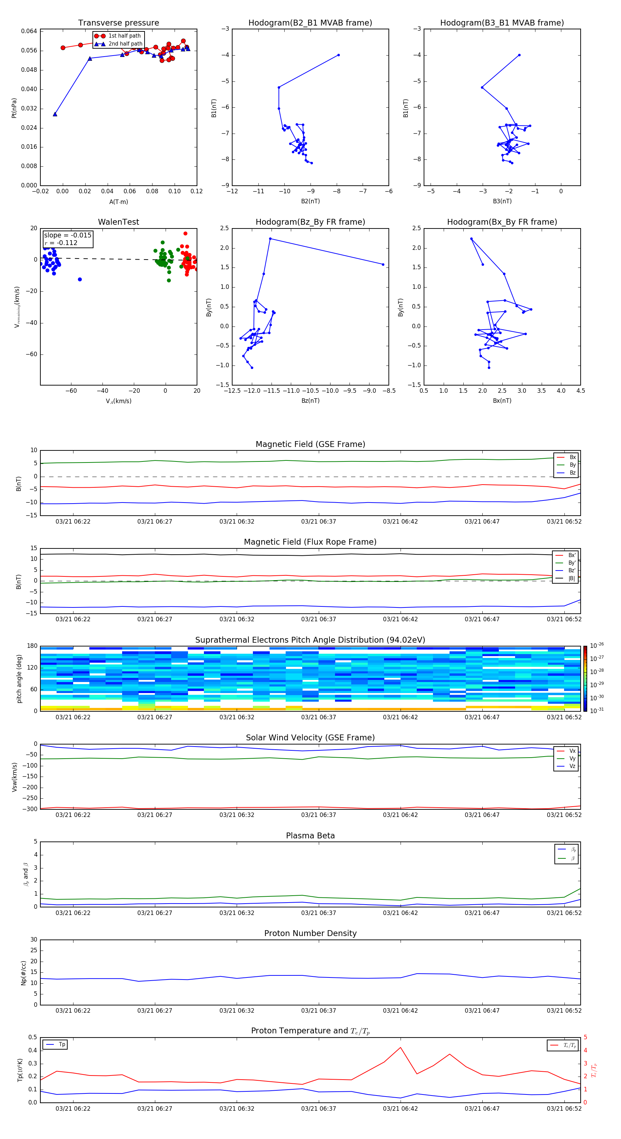Image resolution: width=621 pixels, height=1139 pixels.
Task: Click 'Magnetic Field (Flux Rope Frame)' title
Action: pyautogui.click(x=310, y=542)
